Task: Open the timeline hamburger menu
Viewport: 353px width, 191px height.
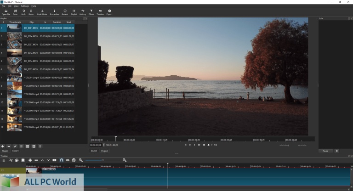Action: click(x=3, y=160)
